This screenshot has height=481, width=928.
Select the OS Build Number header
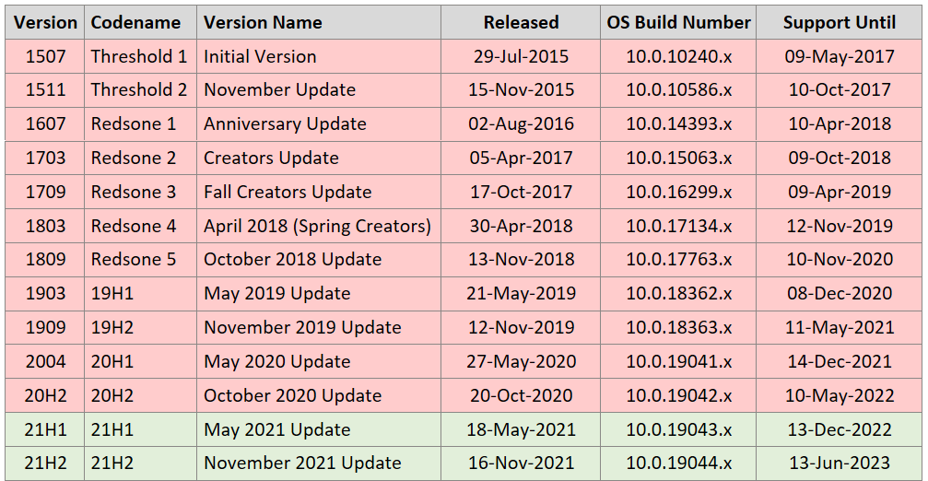[x=678, y=22]
